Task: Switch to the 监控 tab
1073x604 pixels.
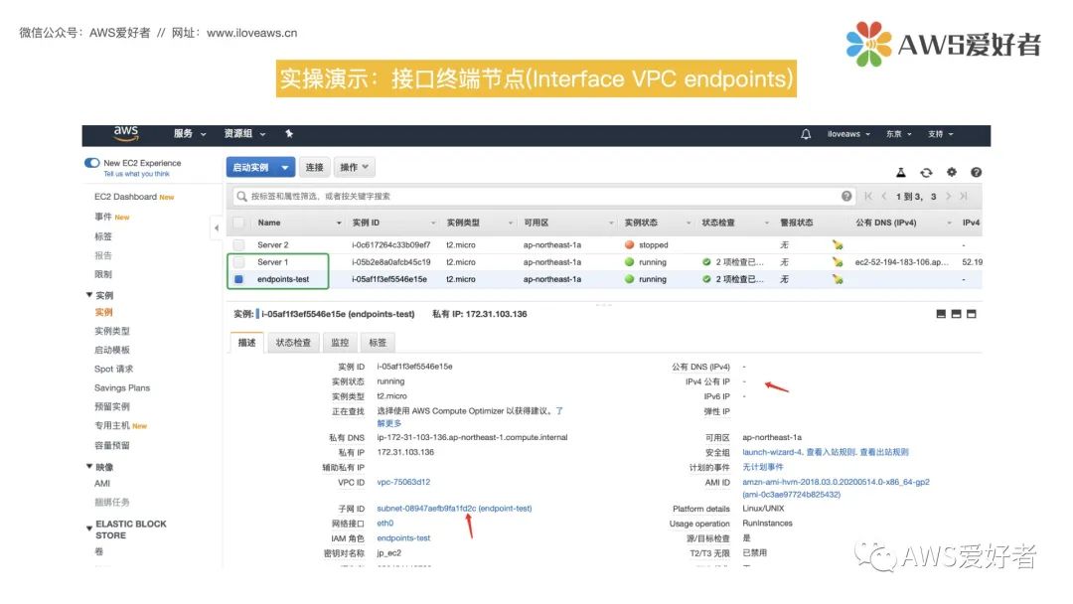Action: (340, 343)
